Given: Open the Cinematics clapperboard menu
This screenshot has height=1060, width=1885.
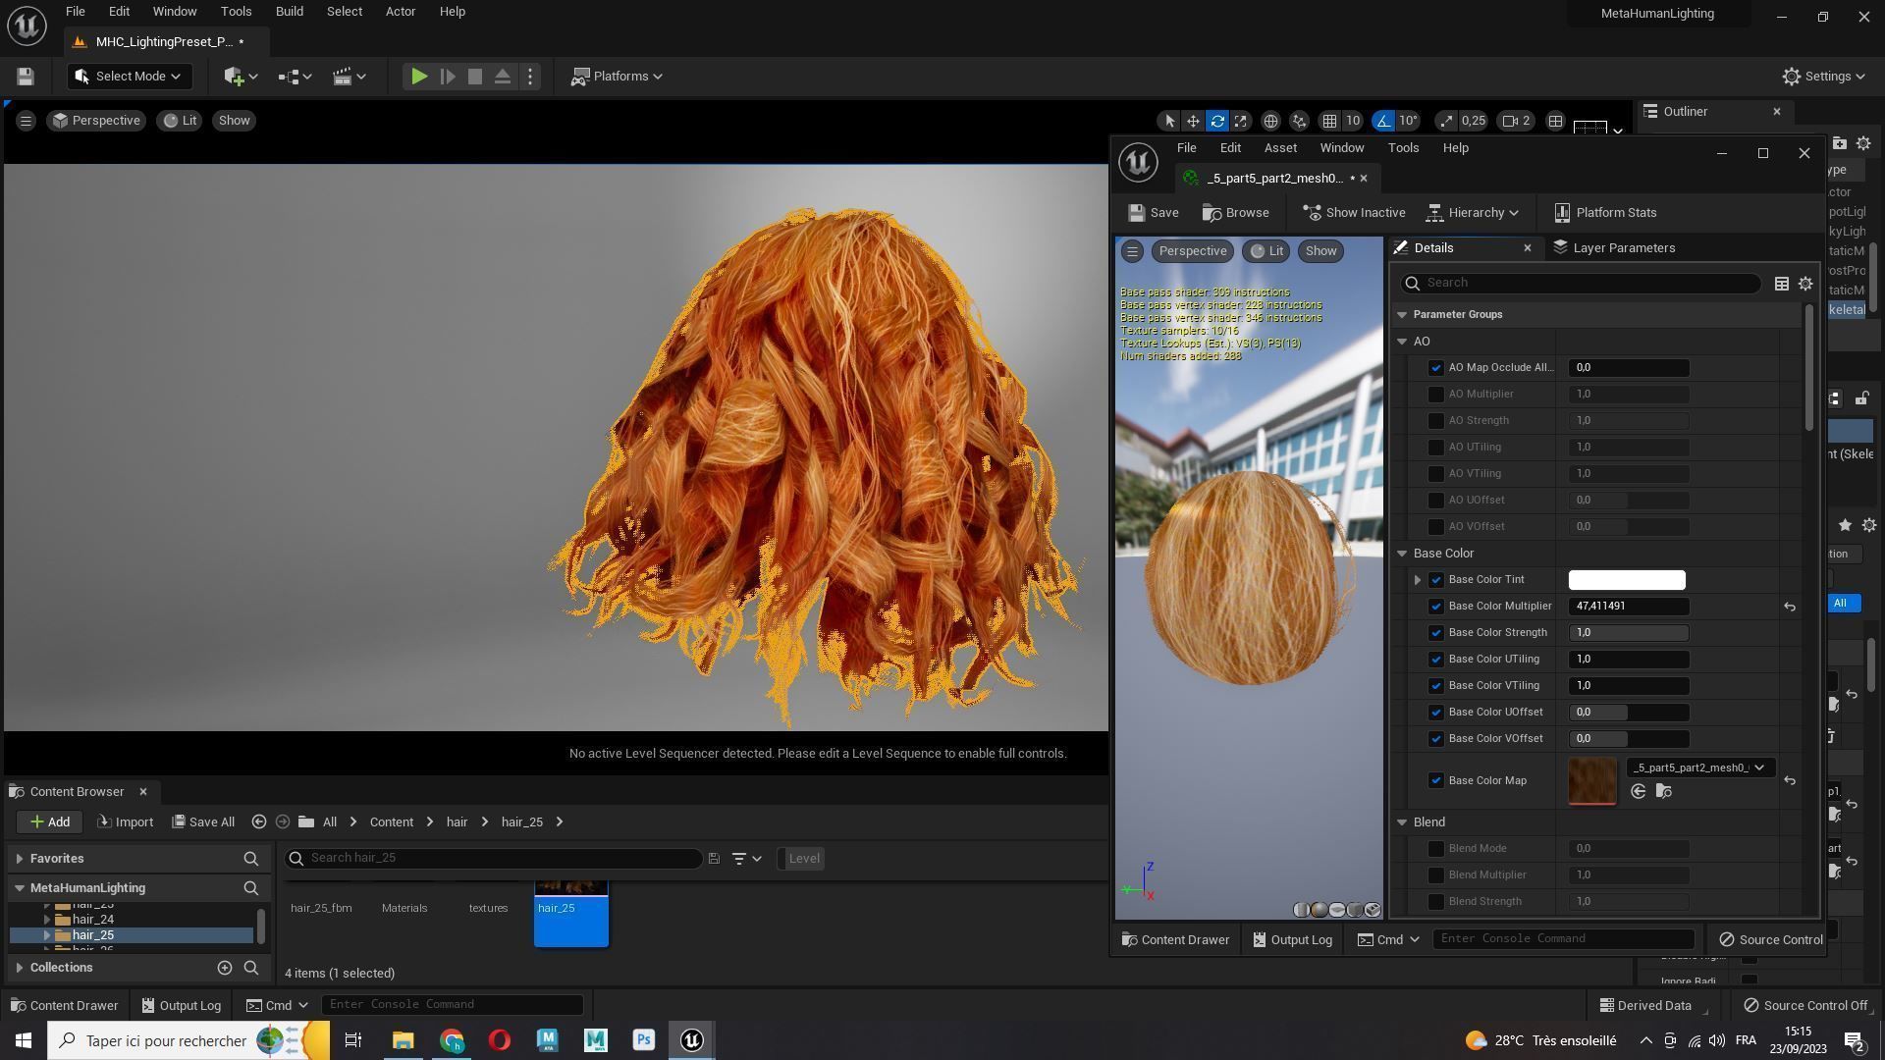Looking at the screenshot, I should click(350, 77).
